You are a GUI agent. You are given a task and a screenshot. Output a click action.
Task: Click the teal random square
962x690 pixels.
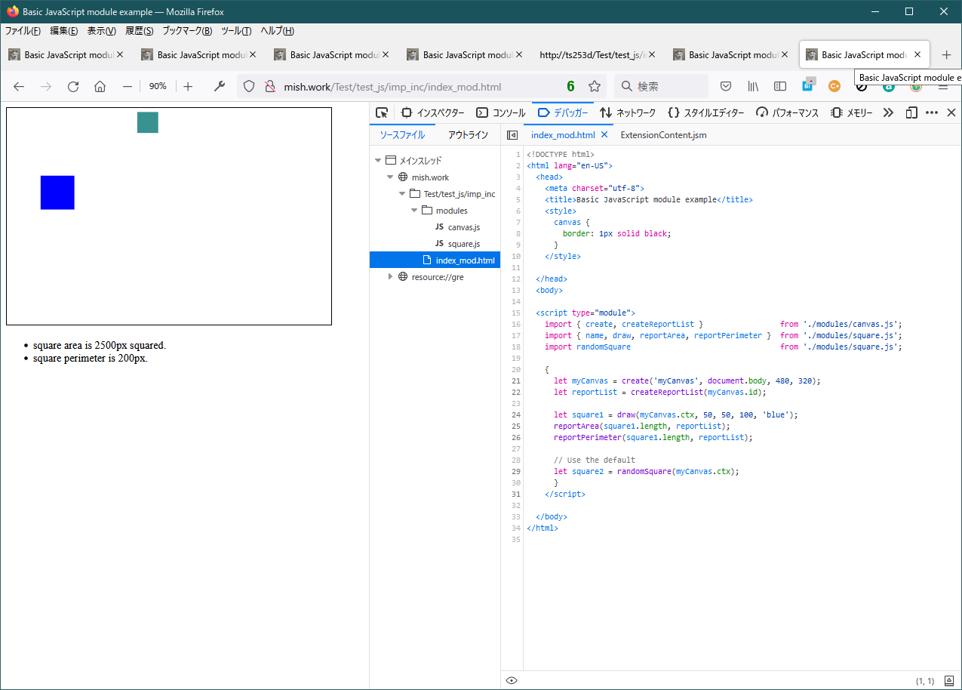click(148, 122)
